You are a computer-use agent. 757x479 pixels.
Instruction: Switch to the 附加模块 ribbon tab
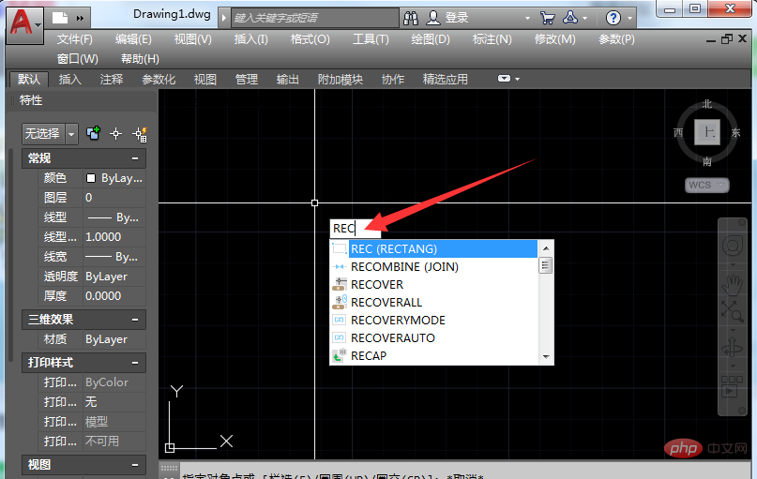pyautogui.click(x=340, y=79)
